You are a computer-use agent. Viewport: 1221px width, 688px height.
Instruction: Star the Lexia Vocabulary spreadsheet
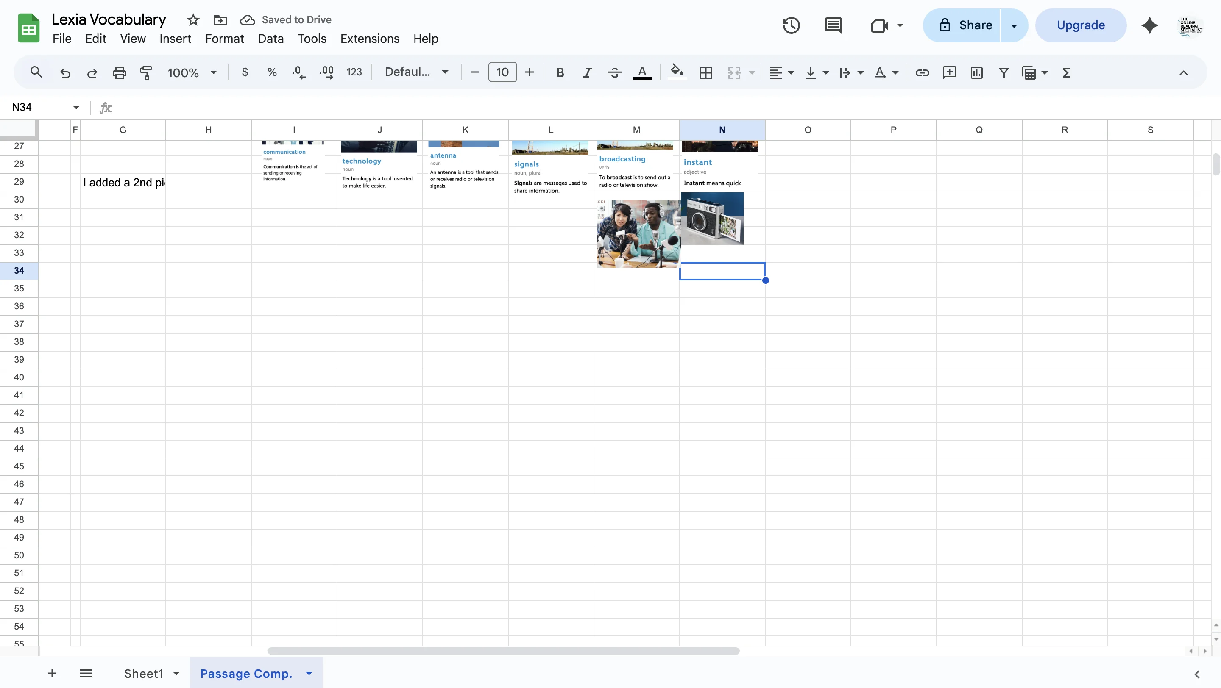pyautogui.click(x=192, y=20)
